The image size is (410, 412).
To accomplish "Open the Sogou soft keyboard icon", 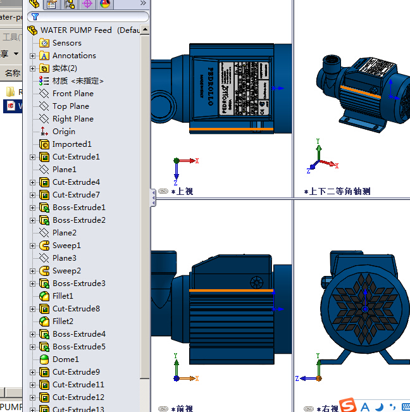I will 406,407.
